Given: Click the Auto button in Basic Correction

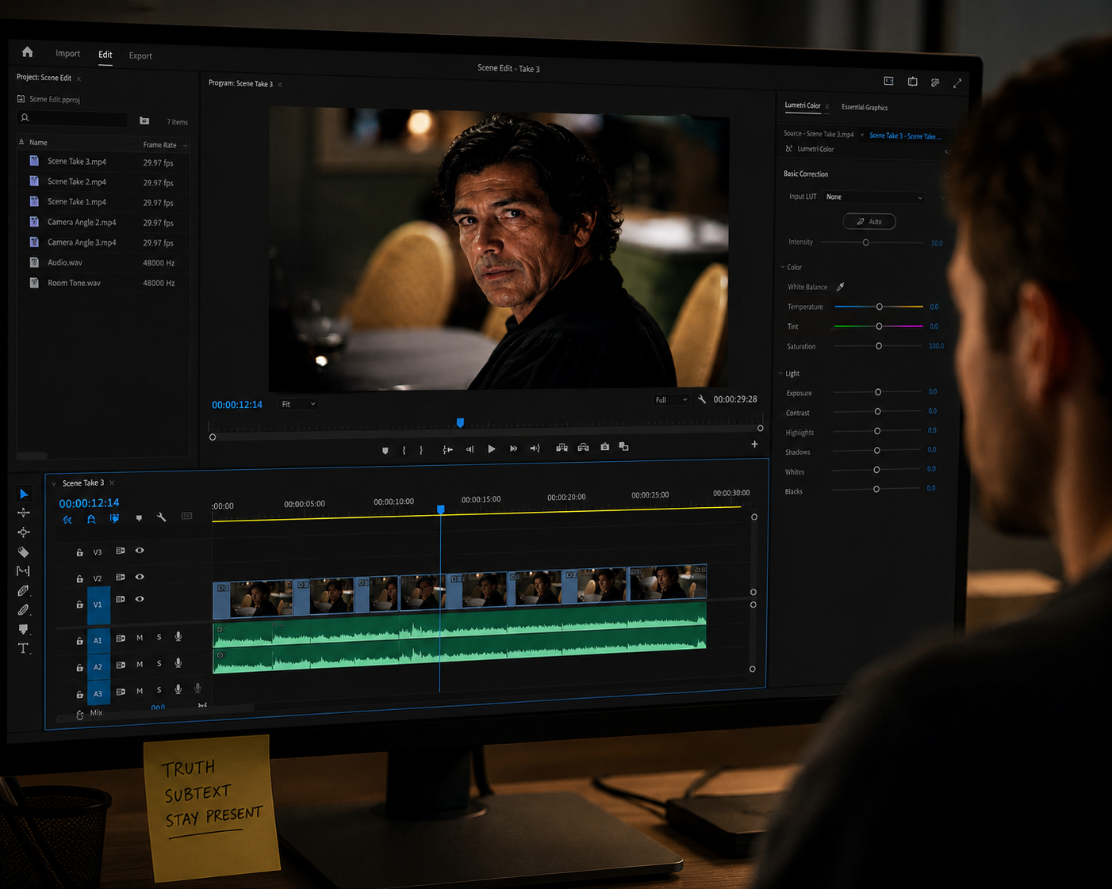Looking at the screenshot, I should pyautogui.click(x=869, y=221).
